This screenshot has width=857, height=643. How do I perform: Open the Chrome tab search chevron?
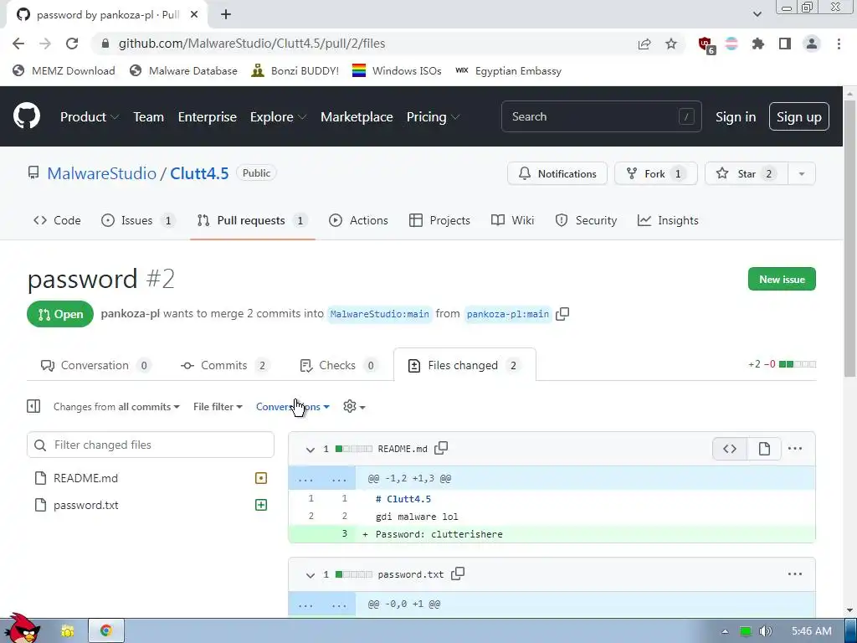point(757,15)
